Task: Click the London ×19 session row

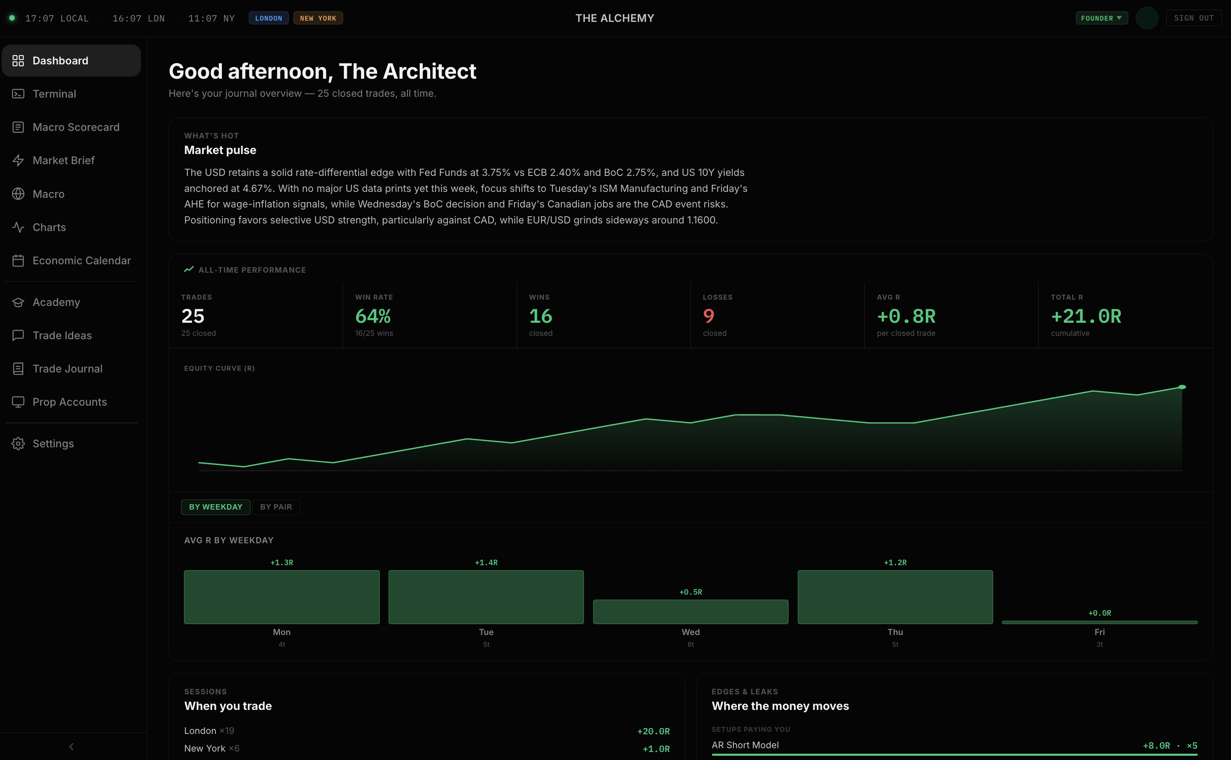Action: 427,731
